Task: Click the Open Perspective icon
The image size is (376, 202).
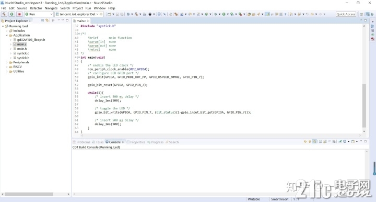Action: pyautogui.click(x=361, y=14)
